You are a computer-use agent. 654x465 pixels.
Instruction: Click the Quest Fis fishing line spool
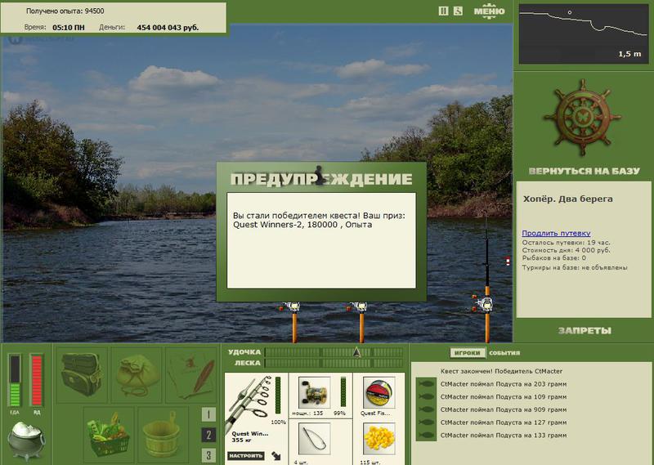(379, 392)
